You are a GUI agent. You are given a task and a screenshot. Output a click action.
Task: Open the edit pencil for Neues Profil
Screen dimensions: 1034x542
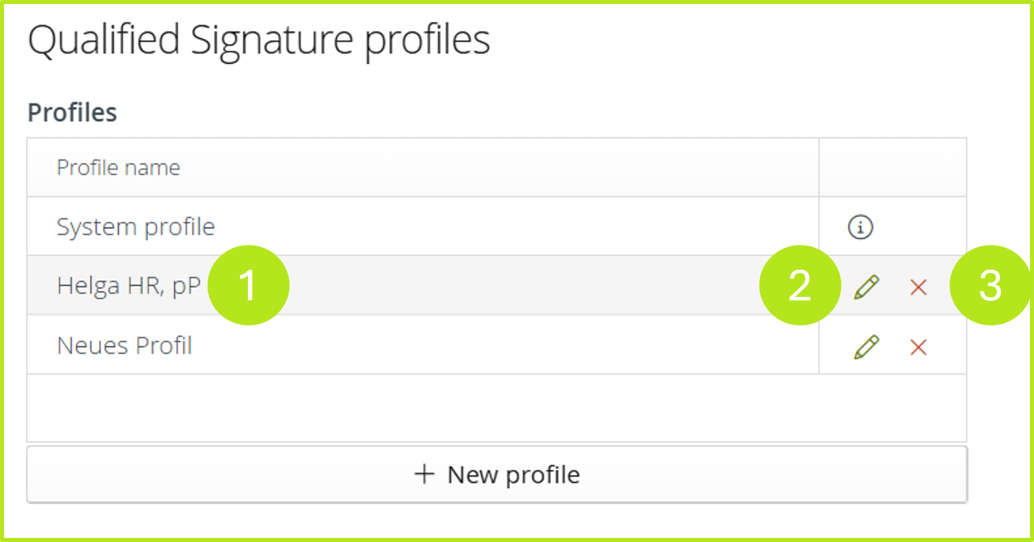[866, 345]
